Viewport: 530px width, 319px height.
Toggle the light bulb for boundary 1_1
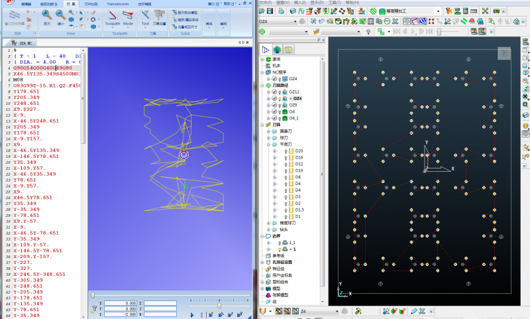(x=280, y=243)
